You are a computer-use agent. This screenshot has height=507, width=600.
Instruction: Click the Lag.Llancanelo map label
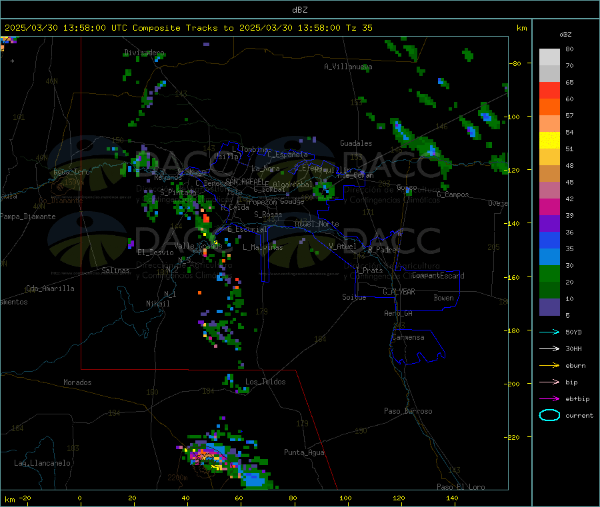coord(43,463)
